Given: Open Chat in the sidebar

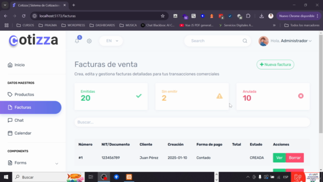Looking at the screenshot, I should (16, 120).
